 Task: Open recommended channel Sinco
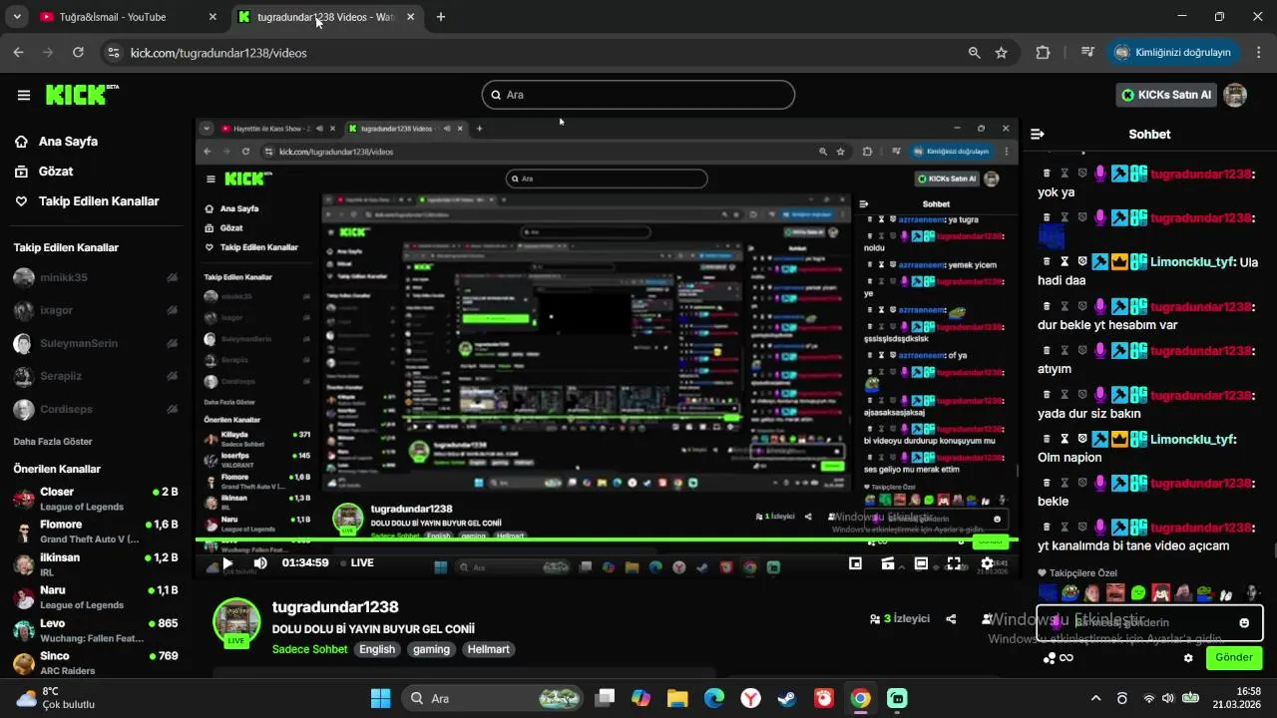click(96, 663)
